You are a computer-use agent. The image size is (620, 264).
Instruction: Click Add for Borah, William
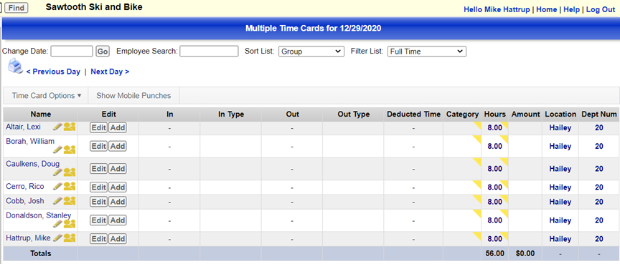(x=118, y=146)
